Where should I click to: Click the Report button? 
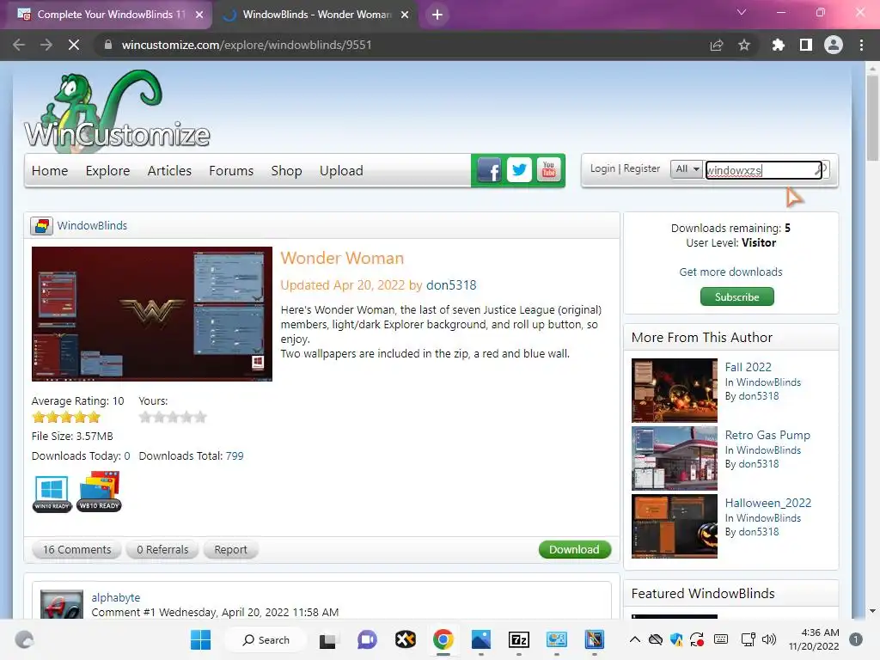click(x=230, y=549)
